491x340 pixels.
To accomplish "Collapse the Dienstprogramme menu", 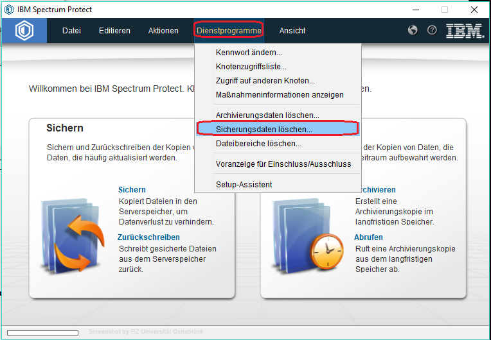I will (229, 31).
